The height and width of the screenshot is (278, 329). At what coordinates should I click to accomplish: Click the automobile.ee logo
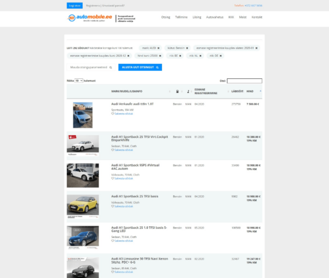[90, 18]
